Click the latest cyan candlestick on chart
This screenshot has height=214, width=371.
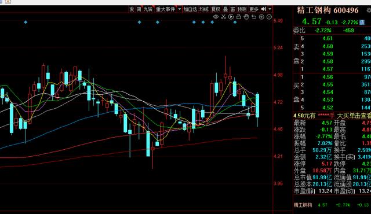click(257, 105)
